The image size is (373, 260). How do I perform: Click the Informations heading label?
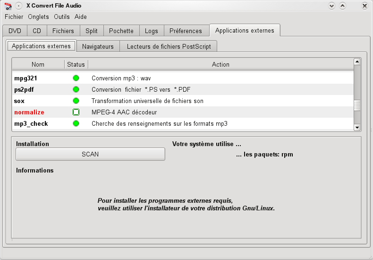tap(35, 171)
